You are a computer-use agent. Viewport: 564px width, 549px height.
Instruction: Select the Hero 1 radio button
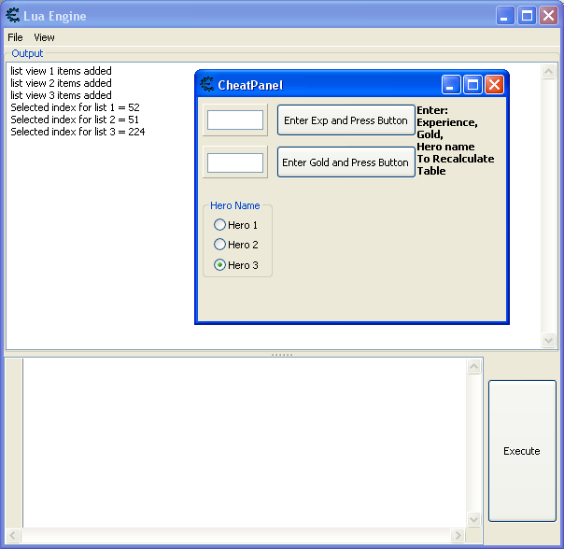[x=219, y=225]
